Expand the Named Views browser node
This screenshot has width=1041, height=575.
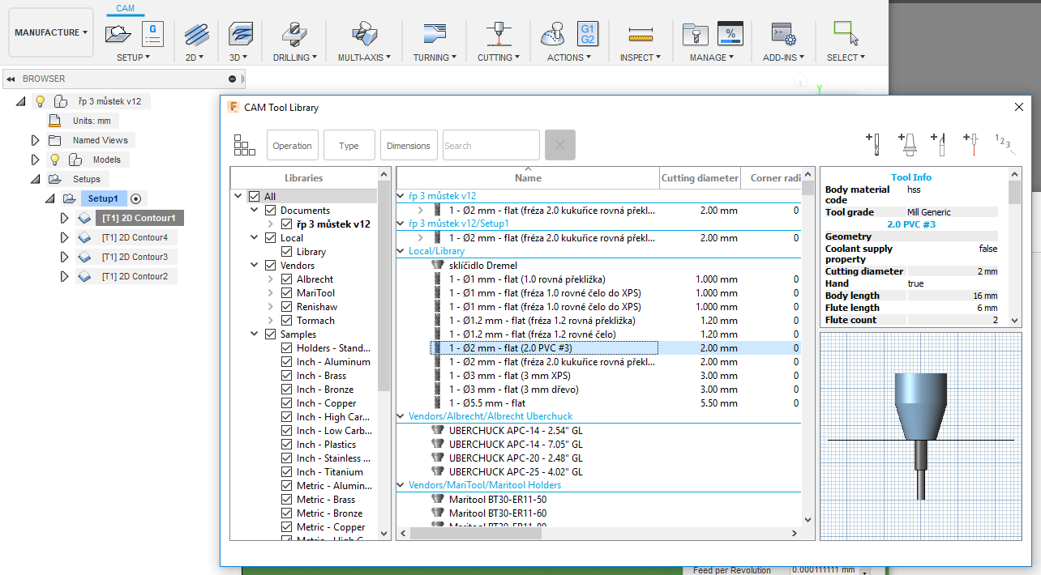pyautogui.click(x=35, y=140)
